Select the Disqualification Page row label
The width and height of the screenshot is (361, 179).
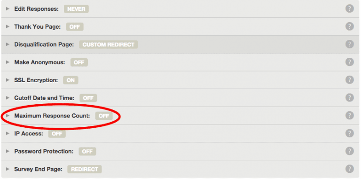click(44, 45)
